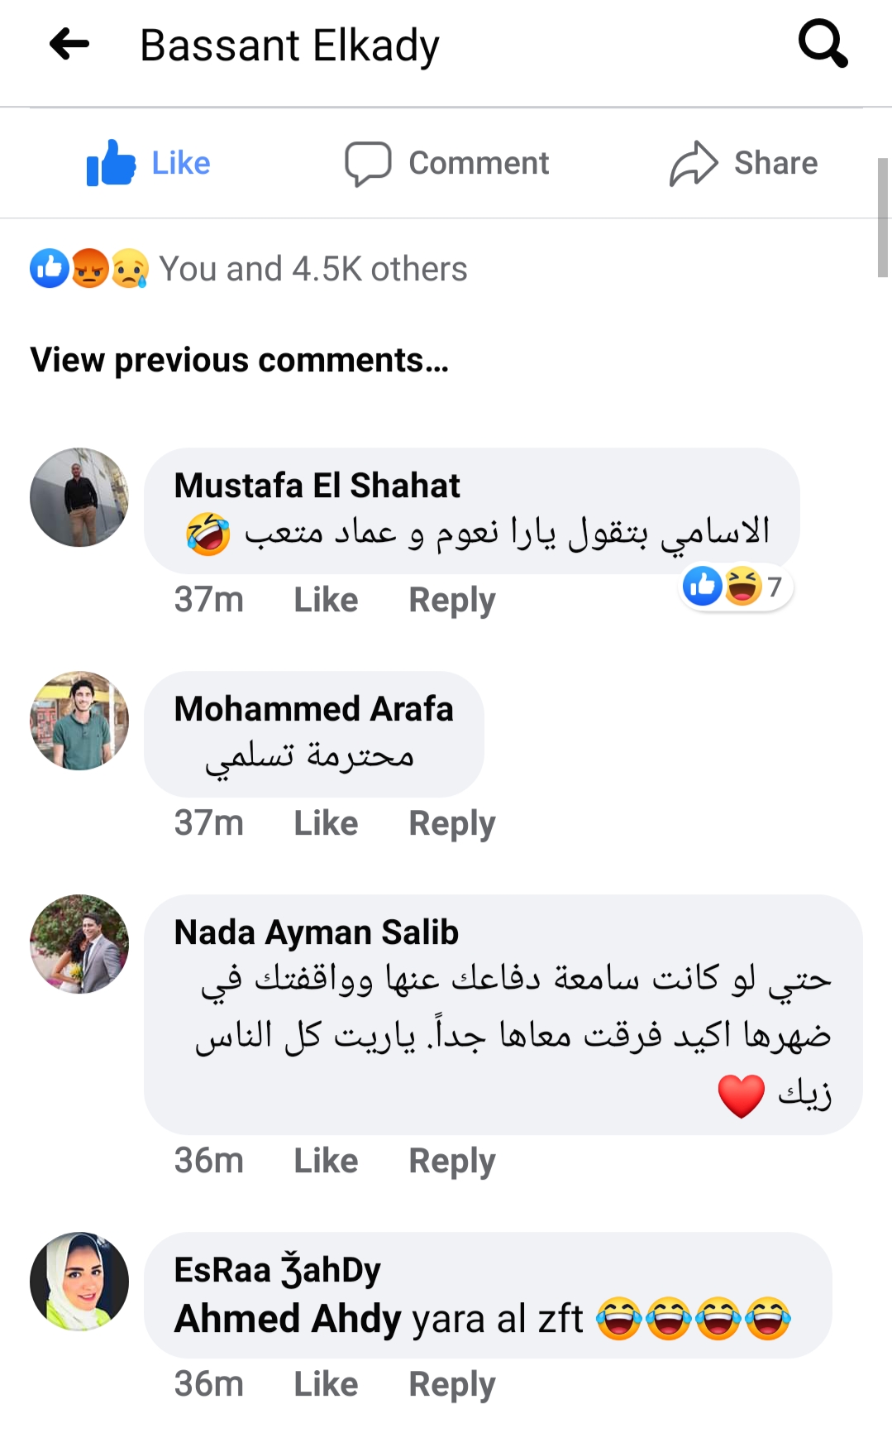The height and width of the screenshot is (1452, 892).
Task: Click the scrollbar on the right edge
Action: click(883, 217)
